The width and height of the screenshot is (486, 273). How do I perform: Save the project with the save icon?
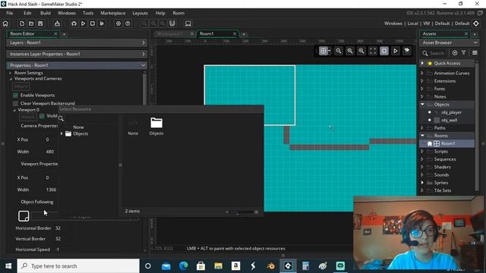pyautogui.click(x=40, y=24)
